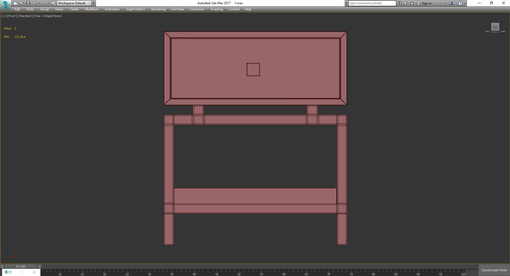Open the Set Project Folder icon
Viewport: 510px width, 276px height.
click(x=53, y=3)
